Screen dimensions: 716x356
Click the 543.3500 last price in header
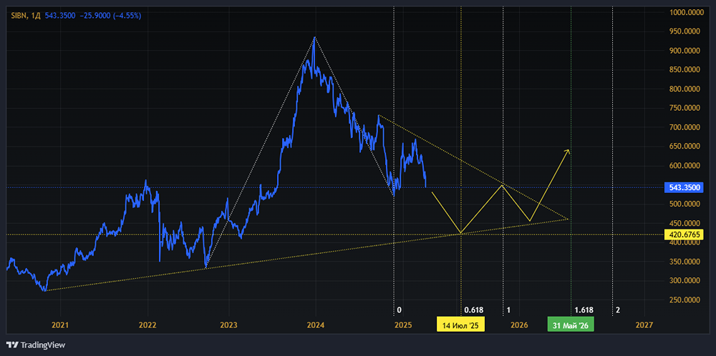coord(62,16)
